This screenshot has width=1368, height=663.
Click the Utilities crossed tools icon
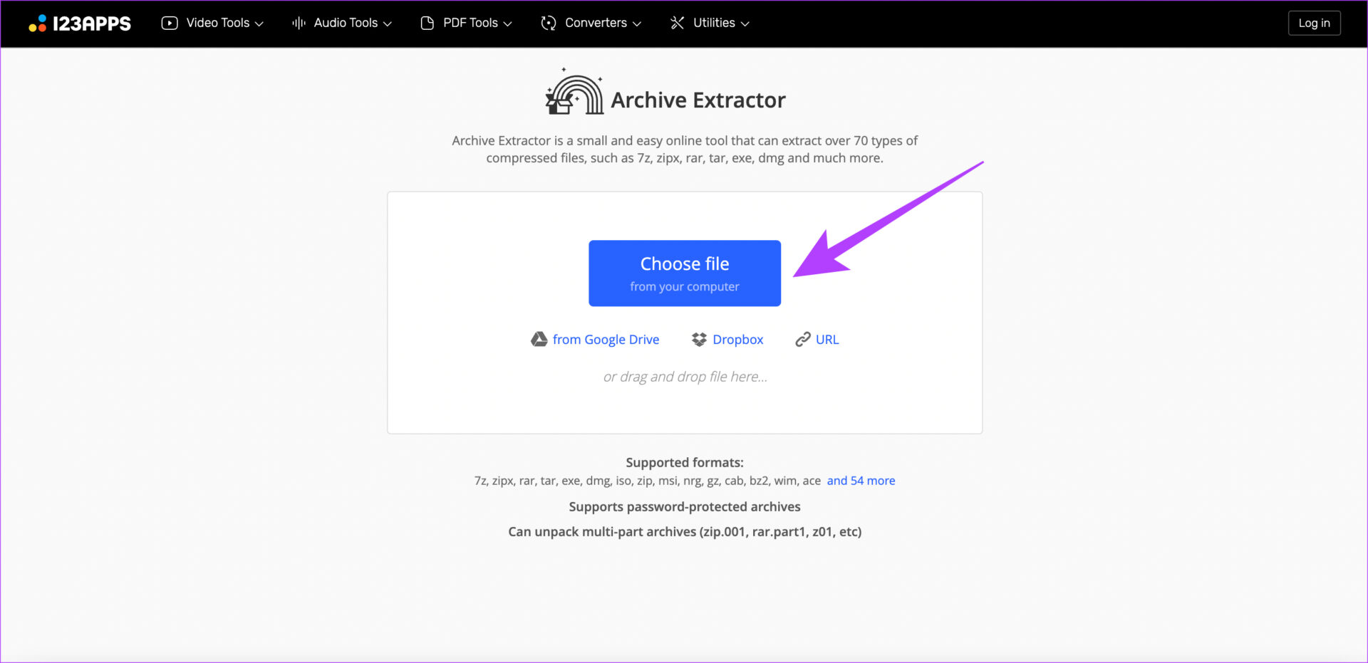pyautogui.click(x=677, y=23)
